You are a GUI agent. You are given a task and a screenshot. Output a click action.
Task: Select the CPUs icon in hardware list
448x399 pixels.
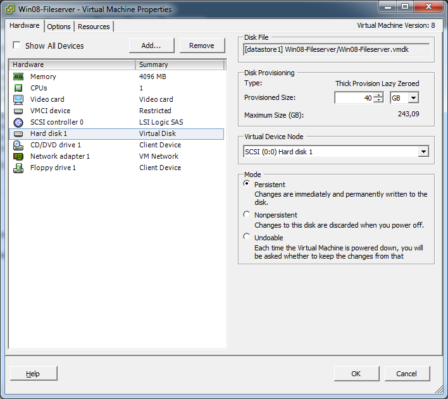click(18, 88)
